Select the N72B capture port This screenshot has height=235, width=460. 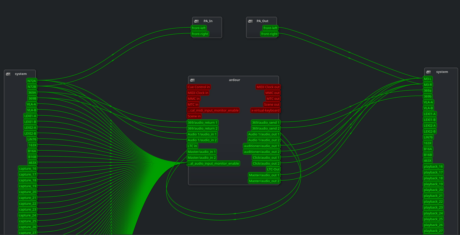coord(32,87)
